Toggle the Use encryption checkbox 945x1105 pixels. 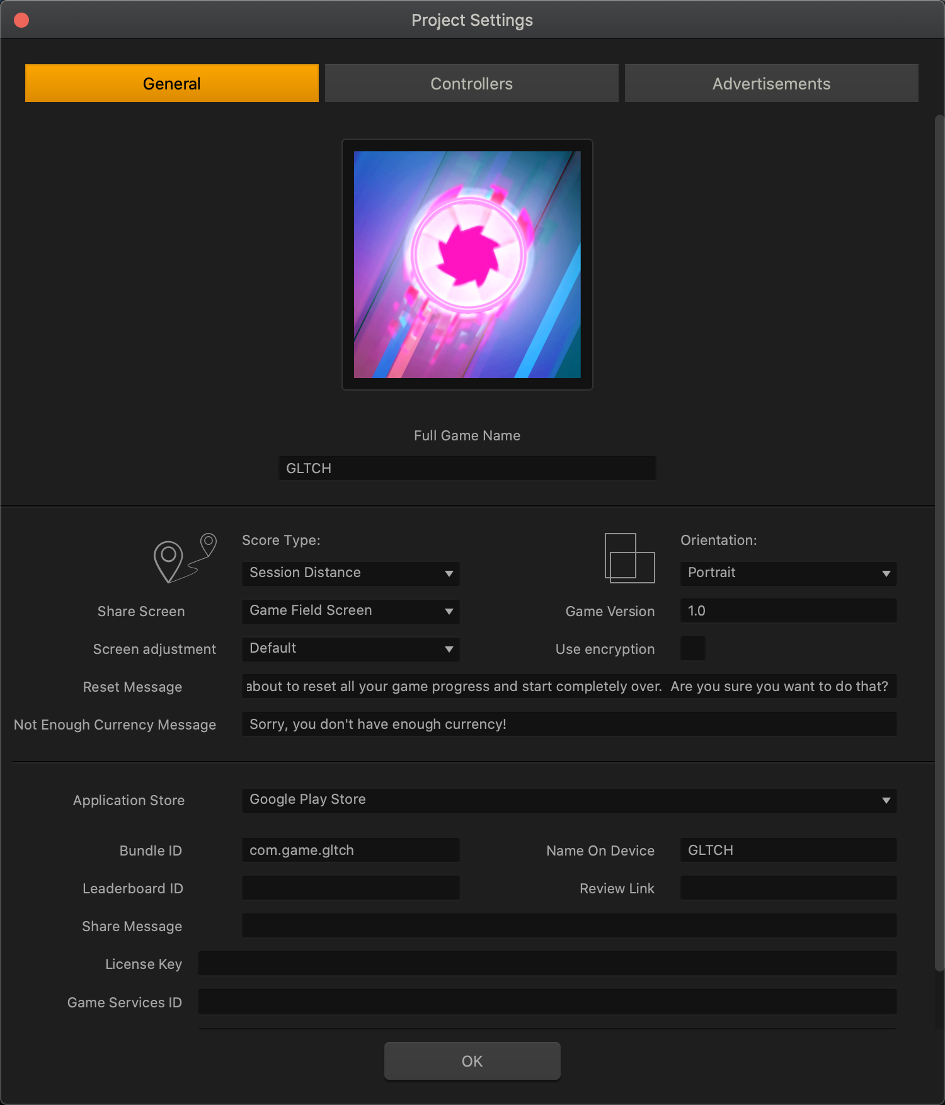click(692, 648)
